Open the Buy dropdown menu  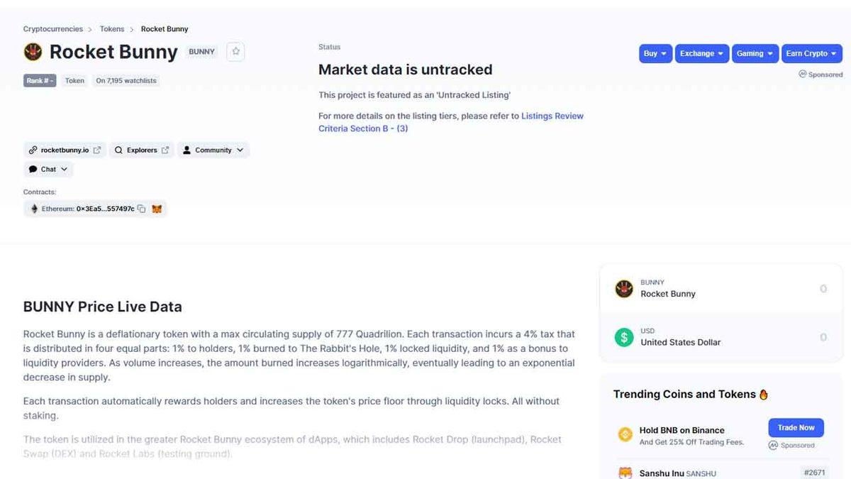[655, 53]
